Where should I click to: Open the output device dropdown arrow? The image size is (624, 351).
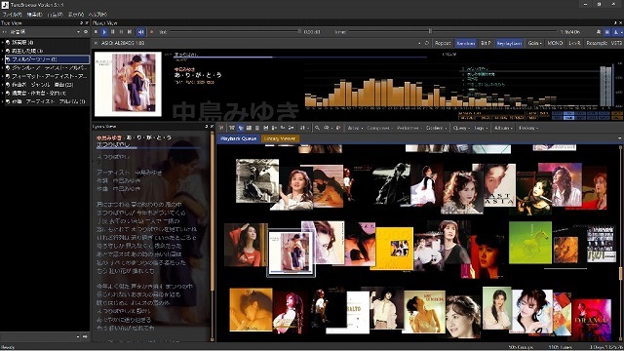[x=419, y=43]
